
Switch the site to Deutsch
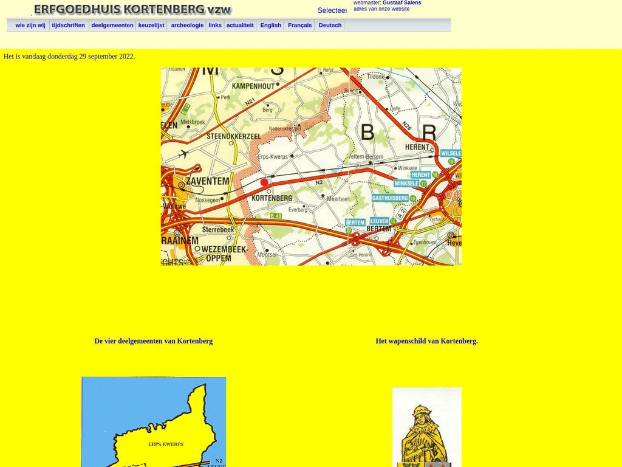click(330, 25)
